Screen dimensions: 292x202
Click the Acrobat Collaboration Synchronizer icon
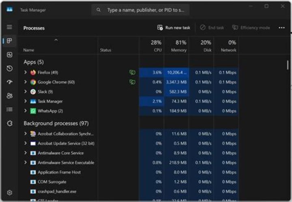[x=33, y=134]
